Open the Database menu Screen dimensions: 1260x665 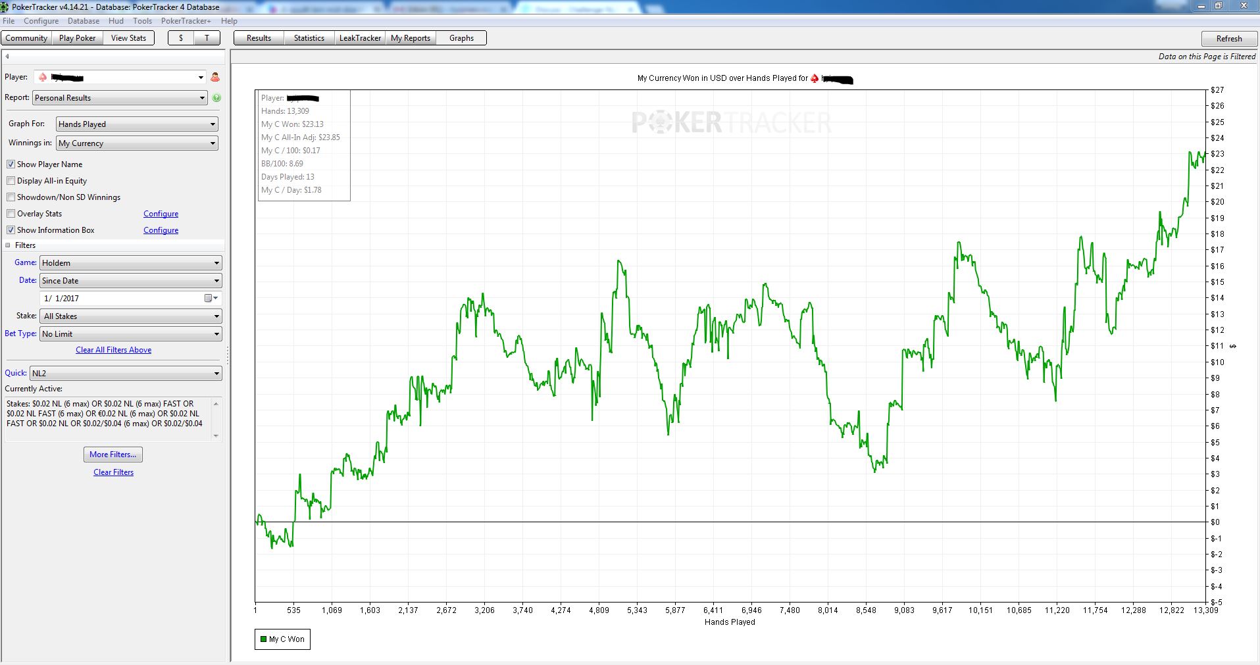(x=84, y=21)
